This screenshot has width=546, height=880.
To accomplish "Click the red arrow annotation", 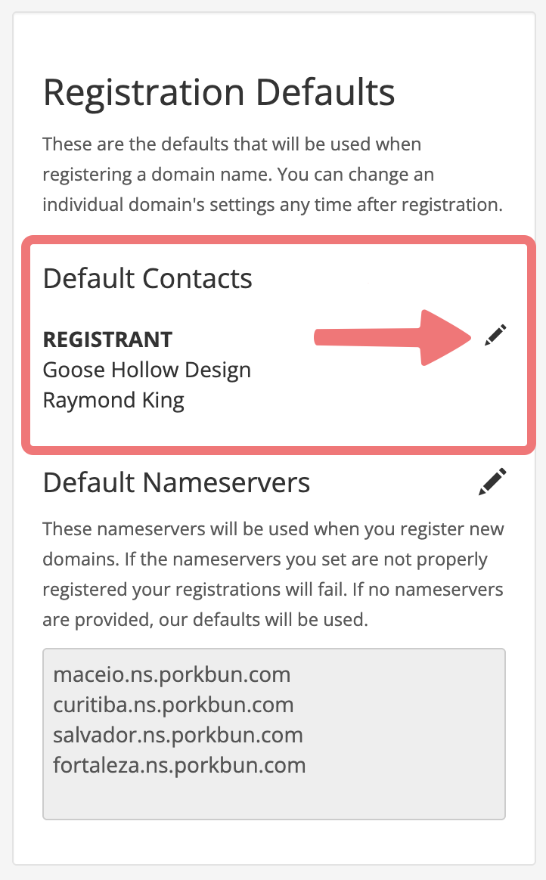I will coord(393,336).
